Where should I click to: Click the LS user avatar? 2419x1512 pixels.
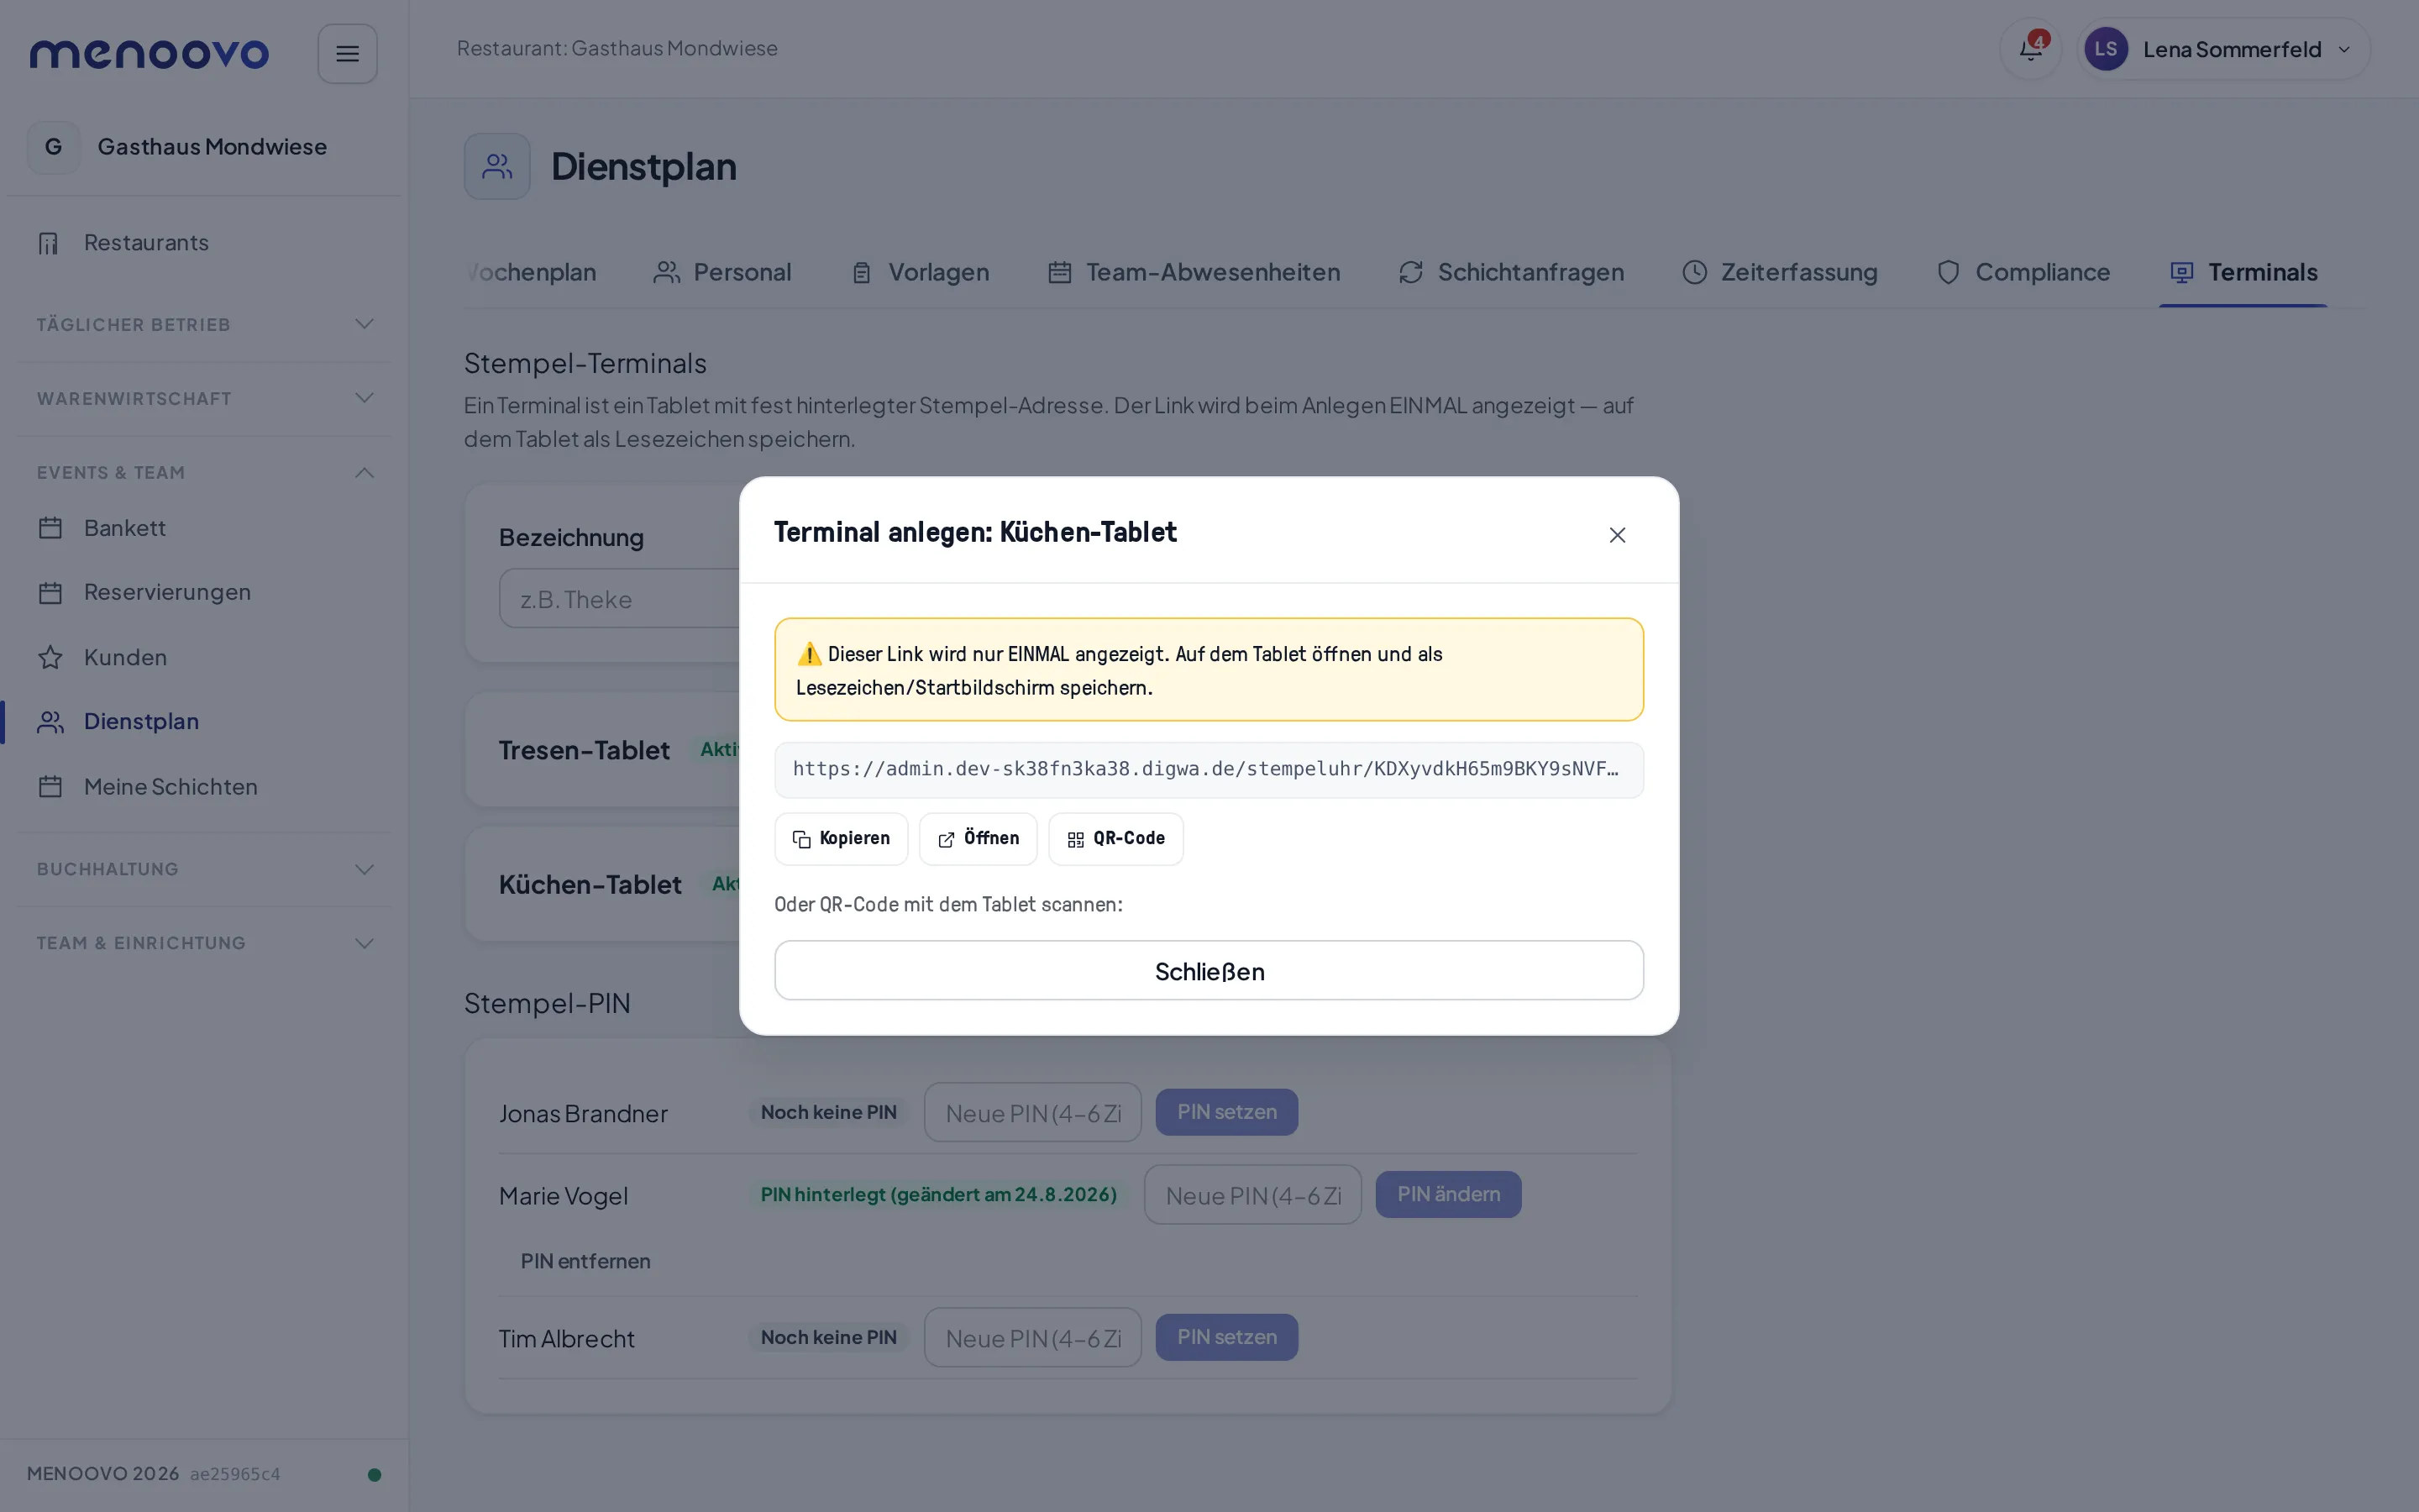click(2105, 49)
